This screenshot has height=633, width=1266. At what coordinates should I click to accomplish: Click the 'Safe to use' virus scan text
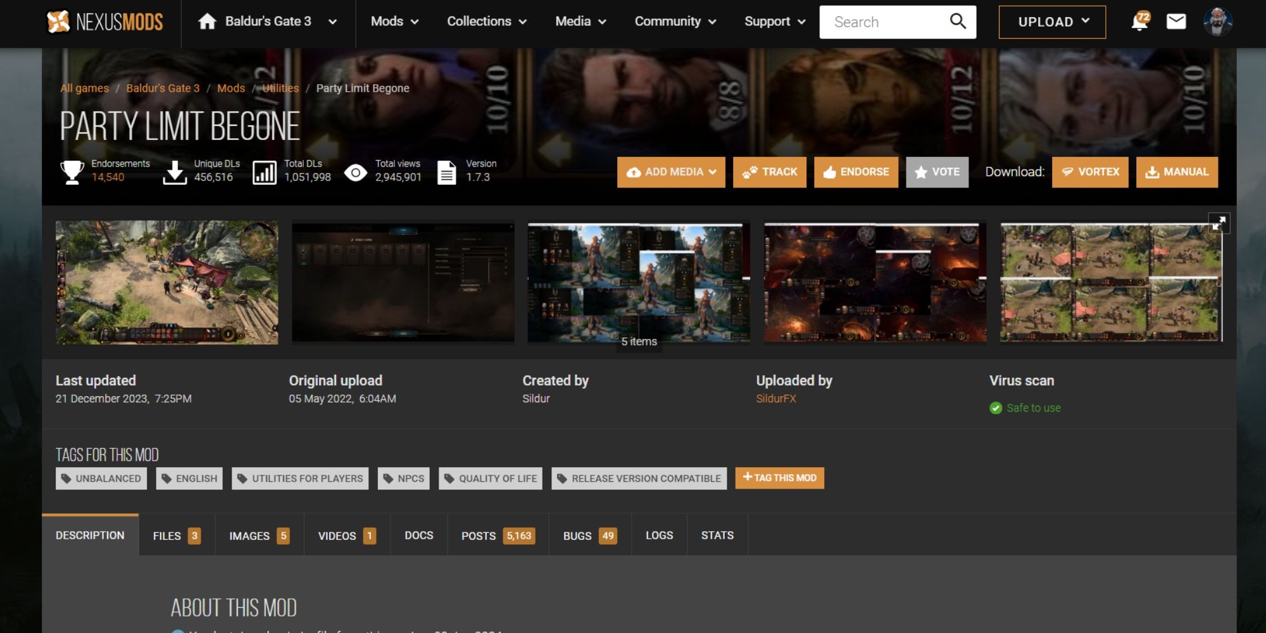click(x=1034, y=408)
